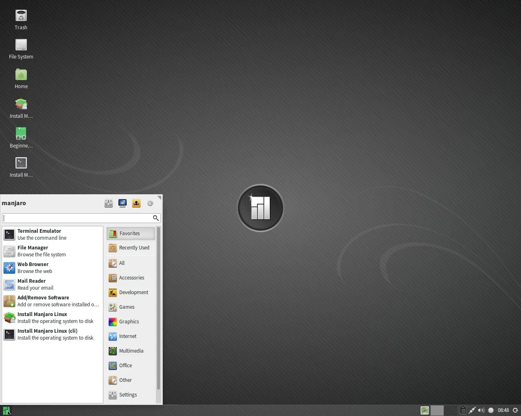521x416 pixels.
Task: Select the Internet category
Action: [x=131, y=336]
